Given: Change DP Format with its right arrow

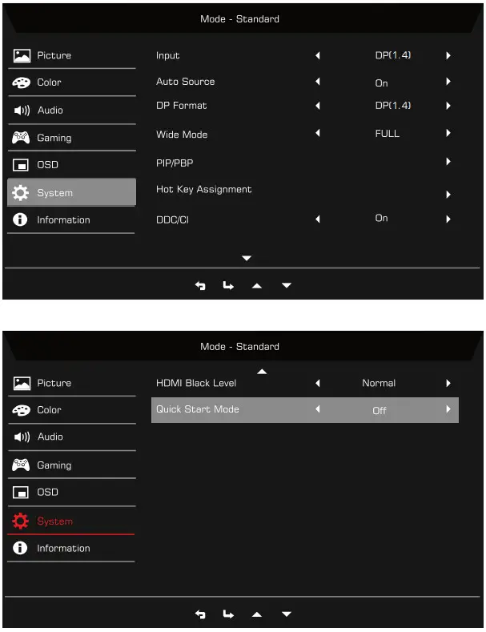Looking at the screenshot, I should point(448,106).
